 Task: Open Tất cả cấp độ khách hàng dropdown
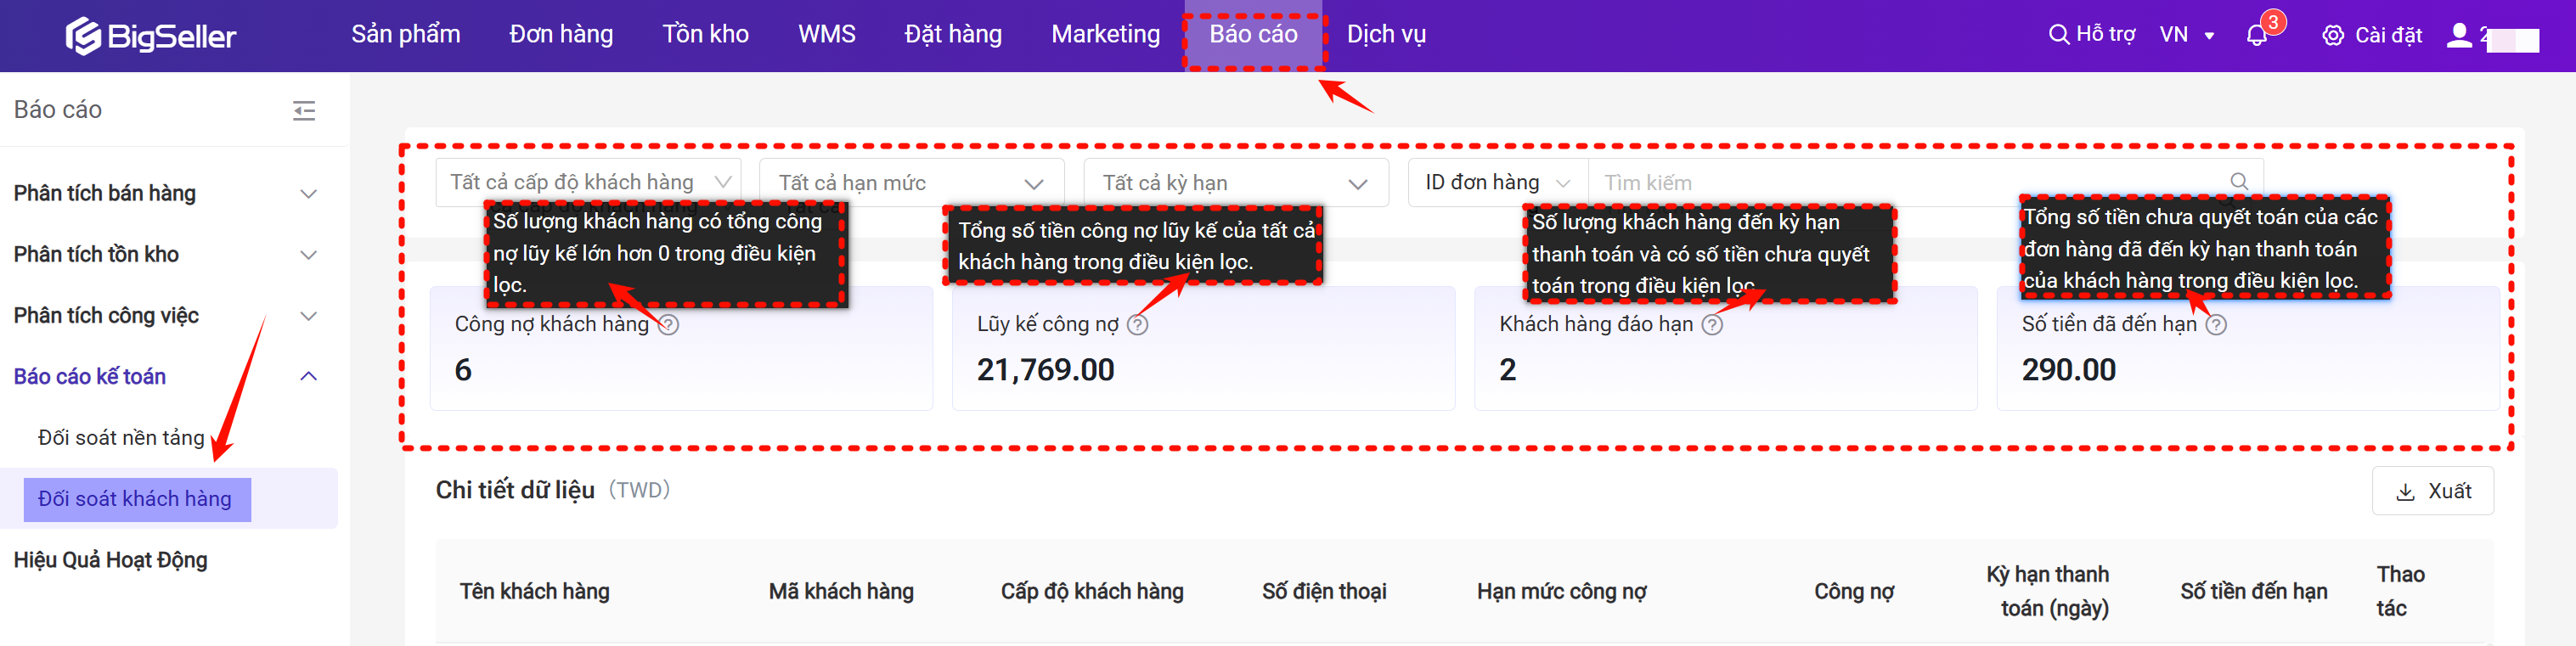click(588, 182)
